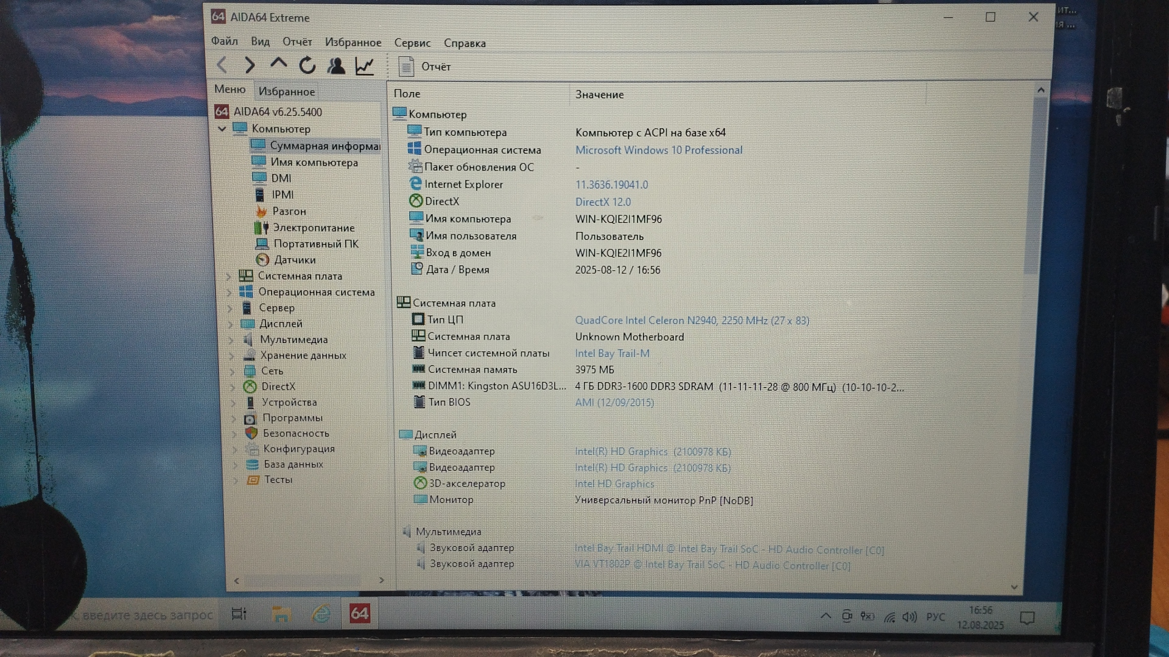The width and height of the screenshot is (1169, 657).
Task: Click the Up level arrow icon
Action: click(279, 63)
